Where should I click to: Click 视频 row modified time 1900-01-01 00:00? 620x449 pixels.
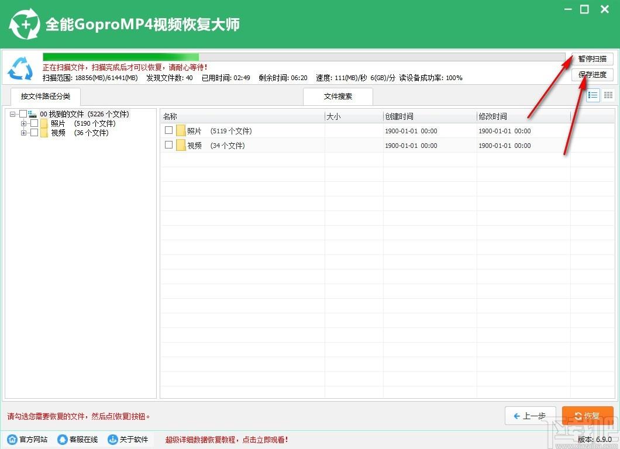tap(505, 146)
